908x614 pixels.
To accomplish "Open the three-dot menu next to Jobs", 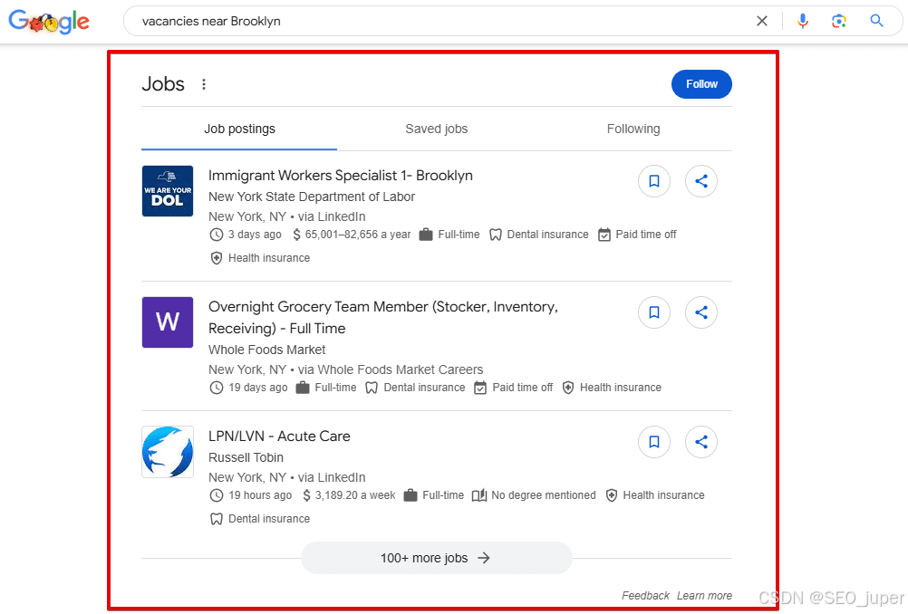I will (x=204, y=84).
